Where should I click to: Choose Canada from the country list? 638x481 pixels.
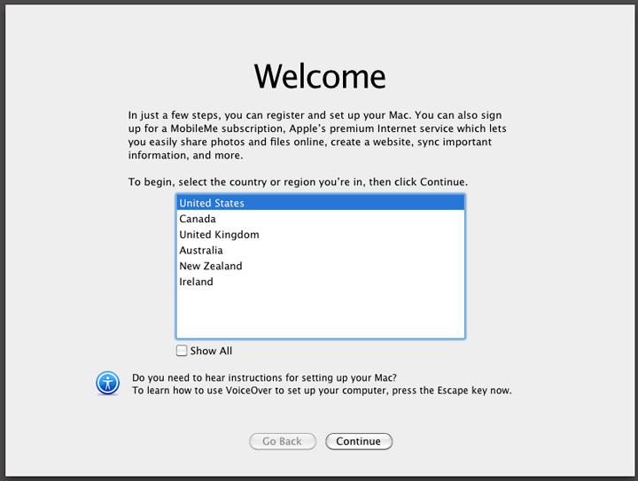tap(320, 218)
